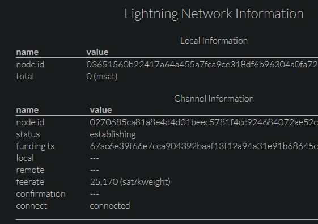Click the name header in Local Information table
This screenshot has height=224, width=318.
pyautogui.click(x=27, y=52)
